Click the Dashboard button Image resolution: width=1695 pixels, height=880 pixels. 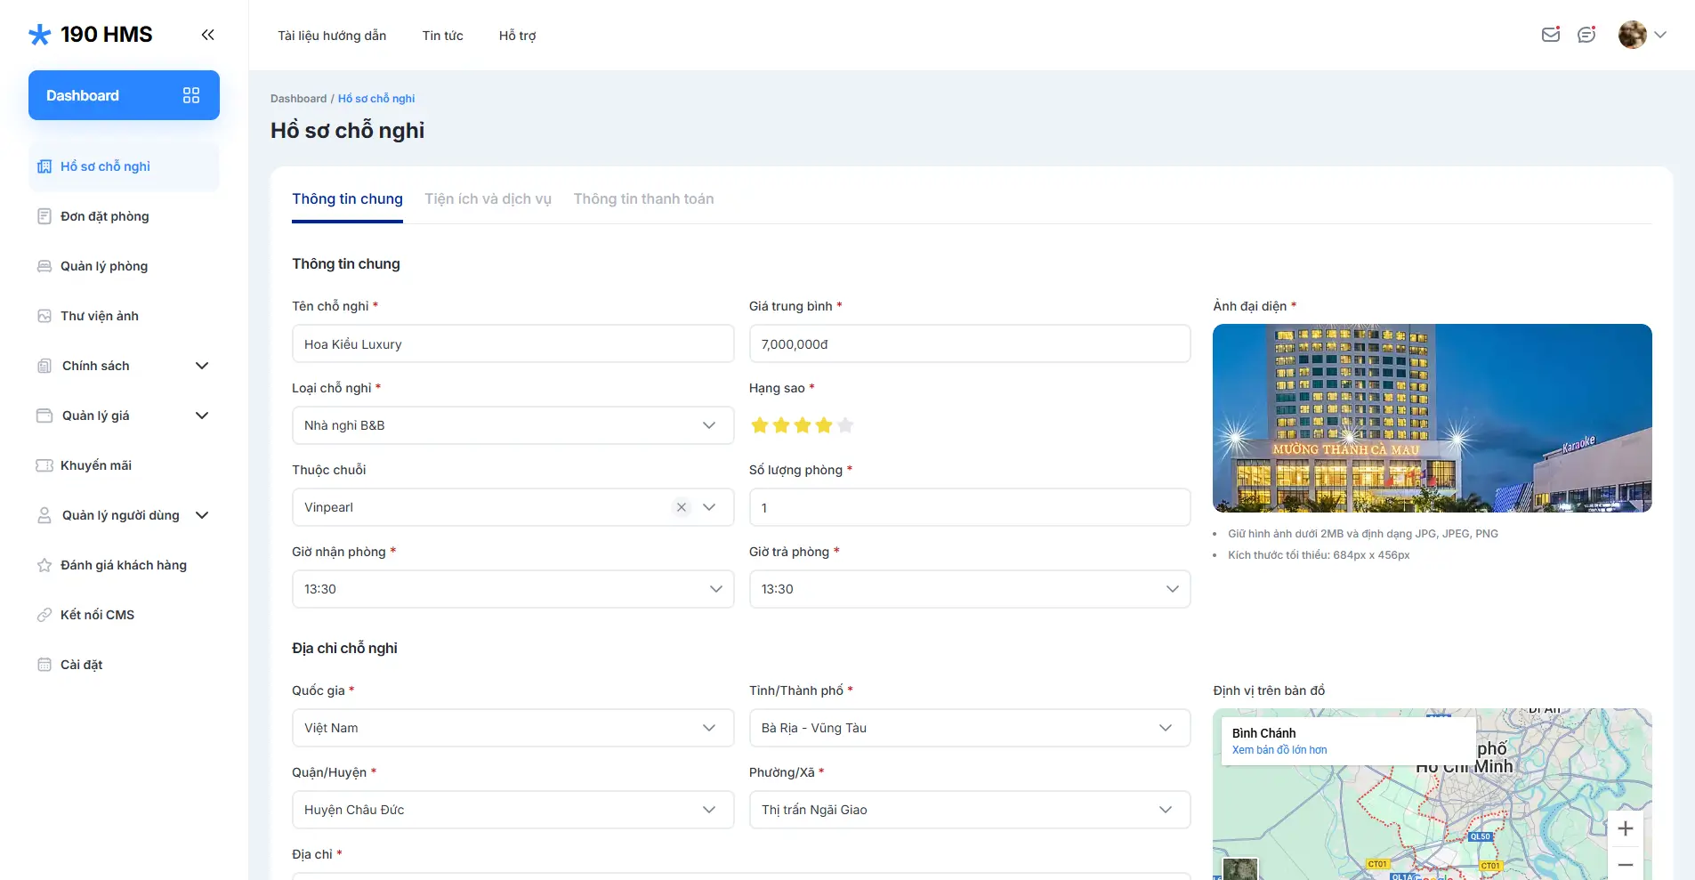(124, 95)
